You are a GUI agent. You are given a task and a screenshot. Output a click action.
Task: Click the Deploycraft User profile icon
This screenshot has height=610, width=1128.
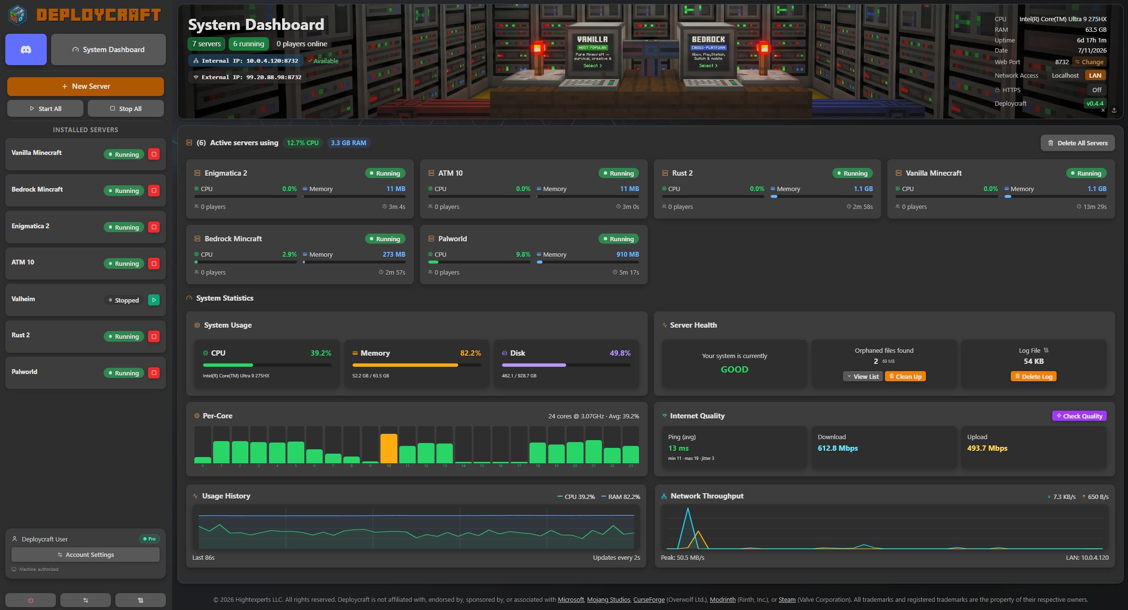[14, 539]
